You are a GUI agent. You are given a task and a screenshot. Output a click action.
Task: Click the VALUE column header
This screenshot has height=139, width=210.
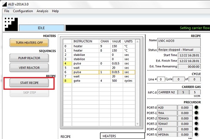click(117, 41)
